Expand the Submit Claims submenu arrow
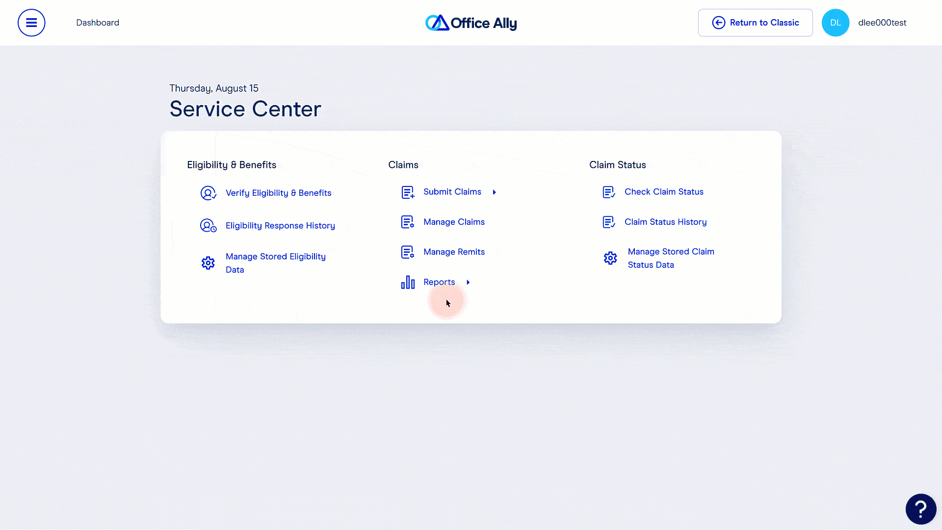942x530 pixels. (x=495, y=192)
